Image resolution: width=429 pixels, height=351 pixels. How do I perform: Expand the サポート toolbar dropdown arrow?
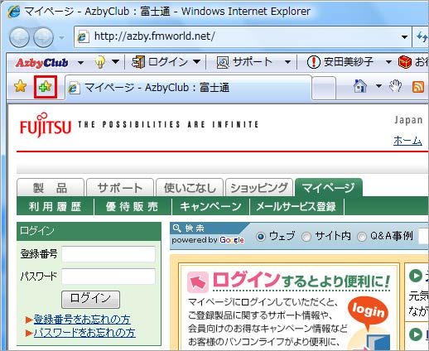pyautogui.click(x=287, y=62)
